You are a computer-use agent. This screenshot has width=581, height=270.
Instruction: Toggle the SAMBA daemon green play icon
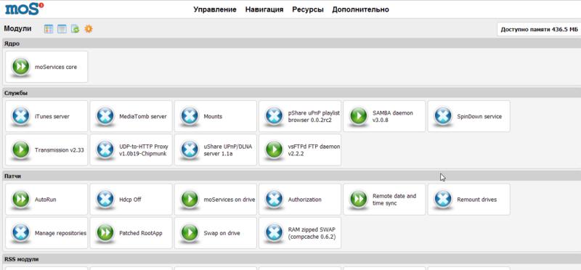359,116
